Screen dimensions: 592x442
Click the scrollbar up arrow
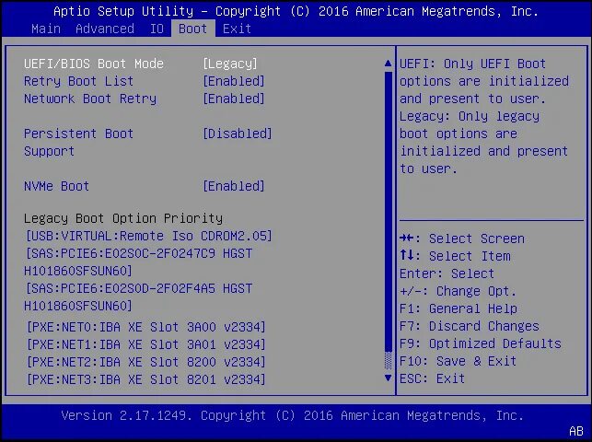click(x=388, y=64)
